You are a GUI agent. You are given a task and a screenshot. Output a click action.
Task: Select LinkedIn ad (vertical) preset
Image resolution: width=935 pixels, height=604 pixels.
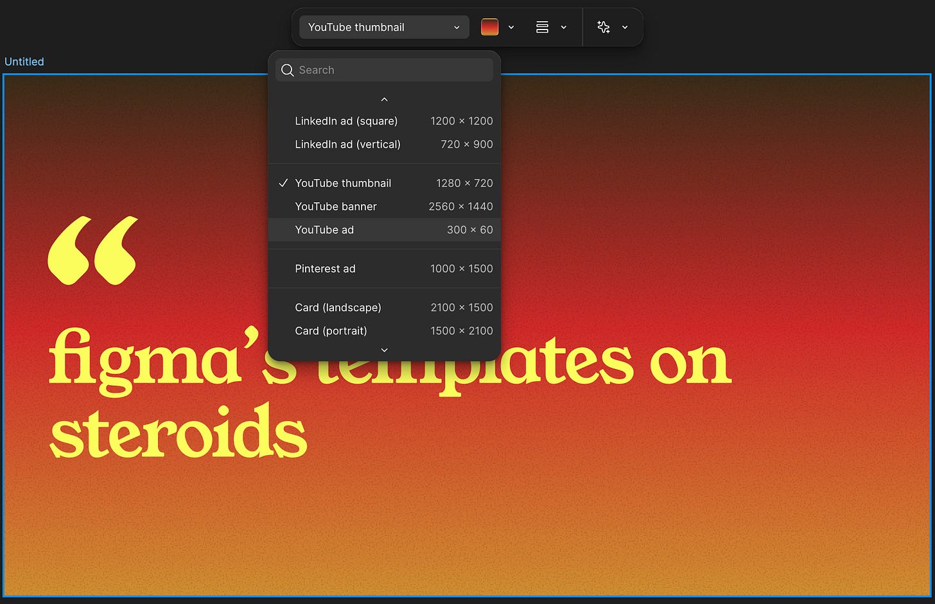[384, 144]
